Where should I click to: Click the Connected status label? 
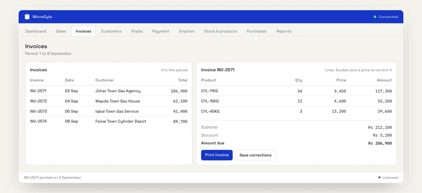[388, 17]
